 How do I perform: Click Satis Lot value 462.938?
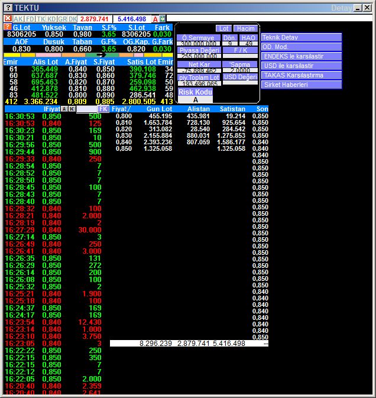point(142,89)
